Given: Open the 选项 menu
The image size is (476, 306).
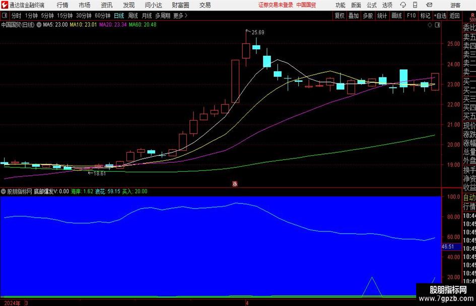Looking at the screenshot, I should [x=387, y=5].
